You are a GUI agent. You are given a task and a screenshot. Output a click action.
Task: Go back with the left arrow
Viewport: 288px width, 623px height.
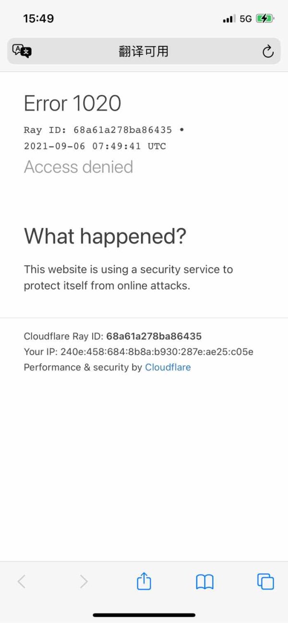pos(21,581)
